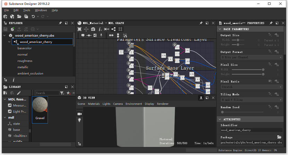Viewport: 288px width, 155px height.
Task: Open the undo history dropdown arrow
Action: tap(38, 17)
